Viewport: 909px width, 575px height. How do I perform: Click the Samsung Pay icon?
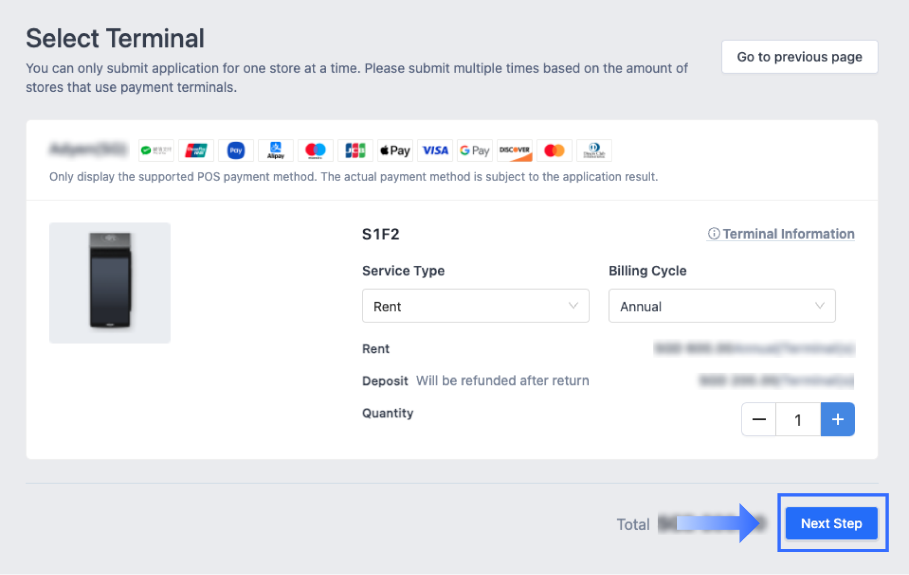point(236,151)
